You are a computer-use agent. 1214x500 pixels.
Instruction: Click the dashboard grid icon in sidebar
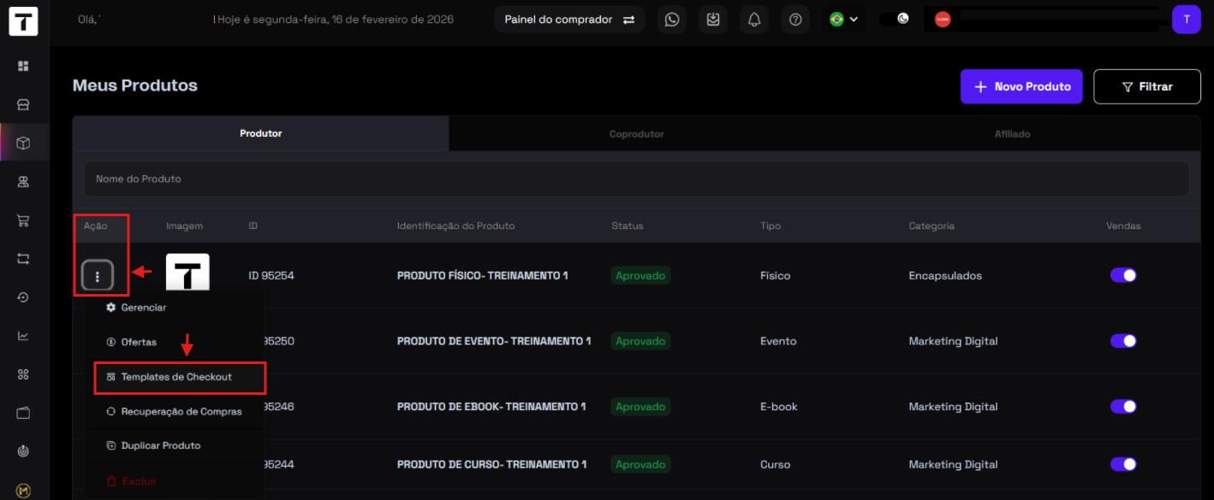24,66
